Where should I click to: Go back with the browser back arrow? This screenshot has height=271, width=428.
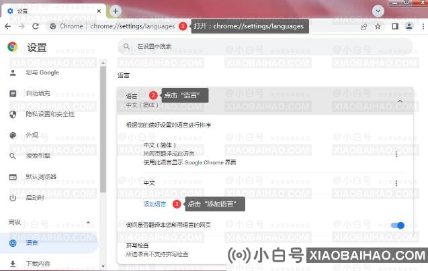click(x=8, y=26)
